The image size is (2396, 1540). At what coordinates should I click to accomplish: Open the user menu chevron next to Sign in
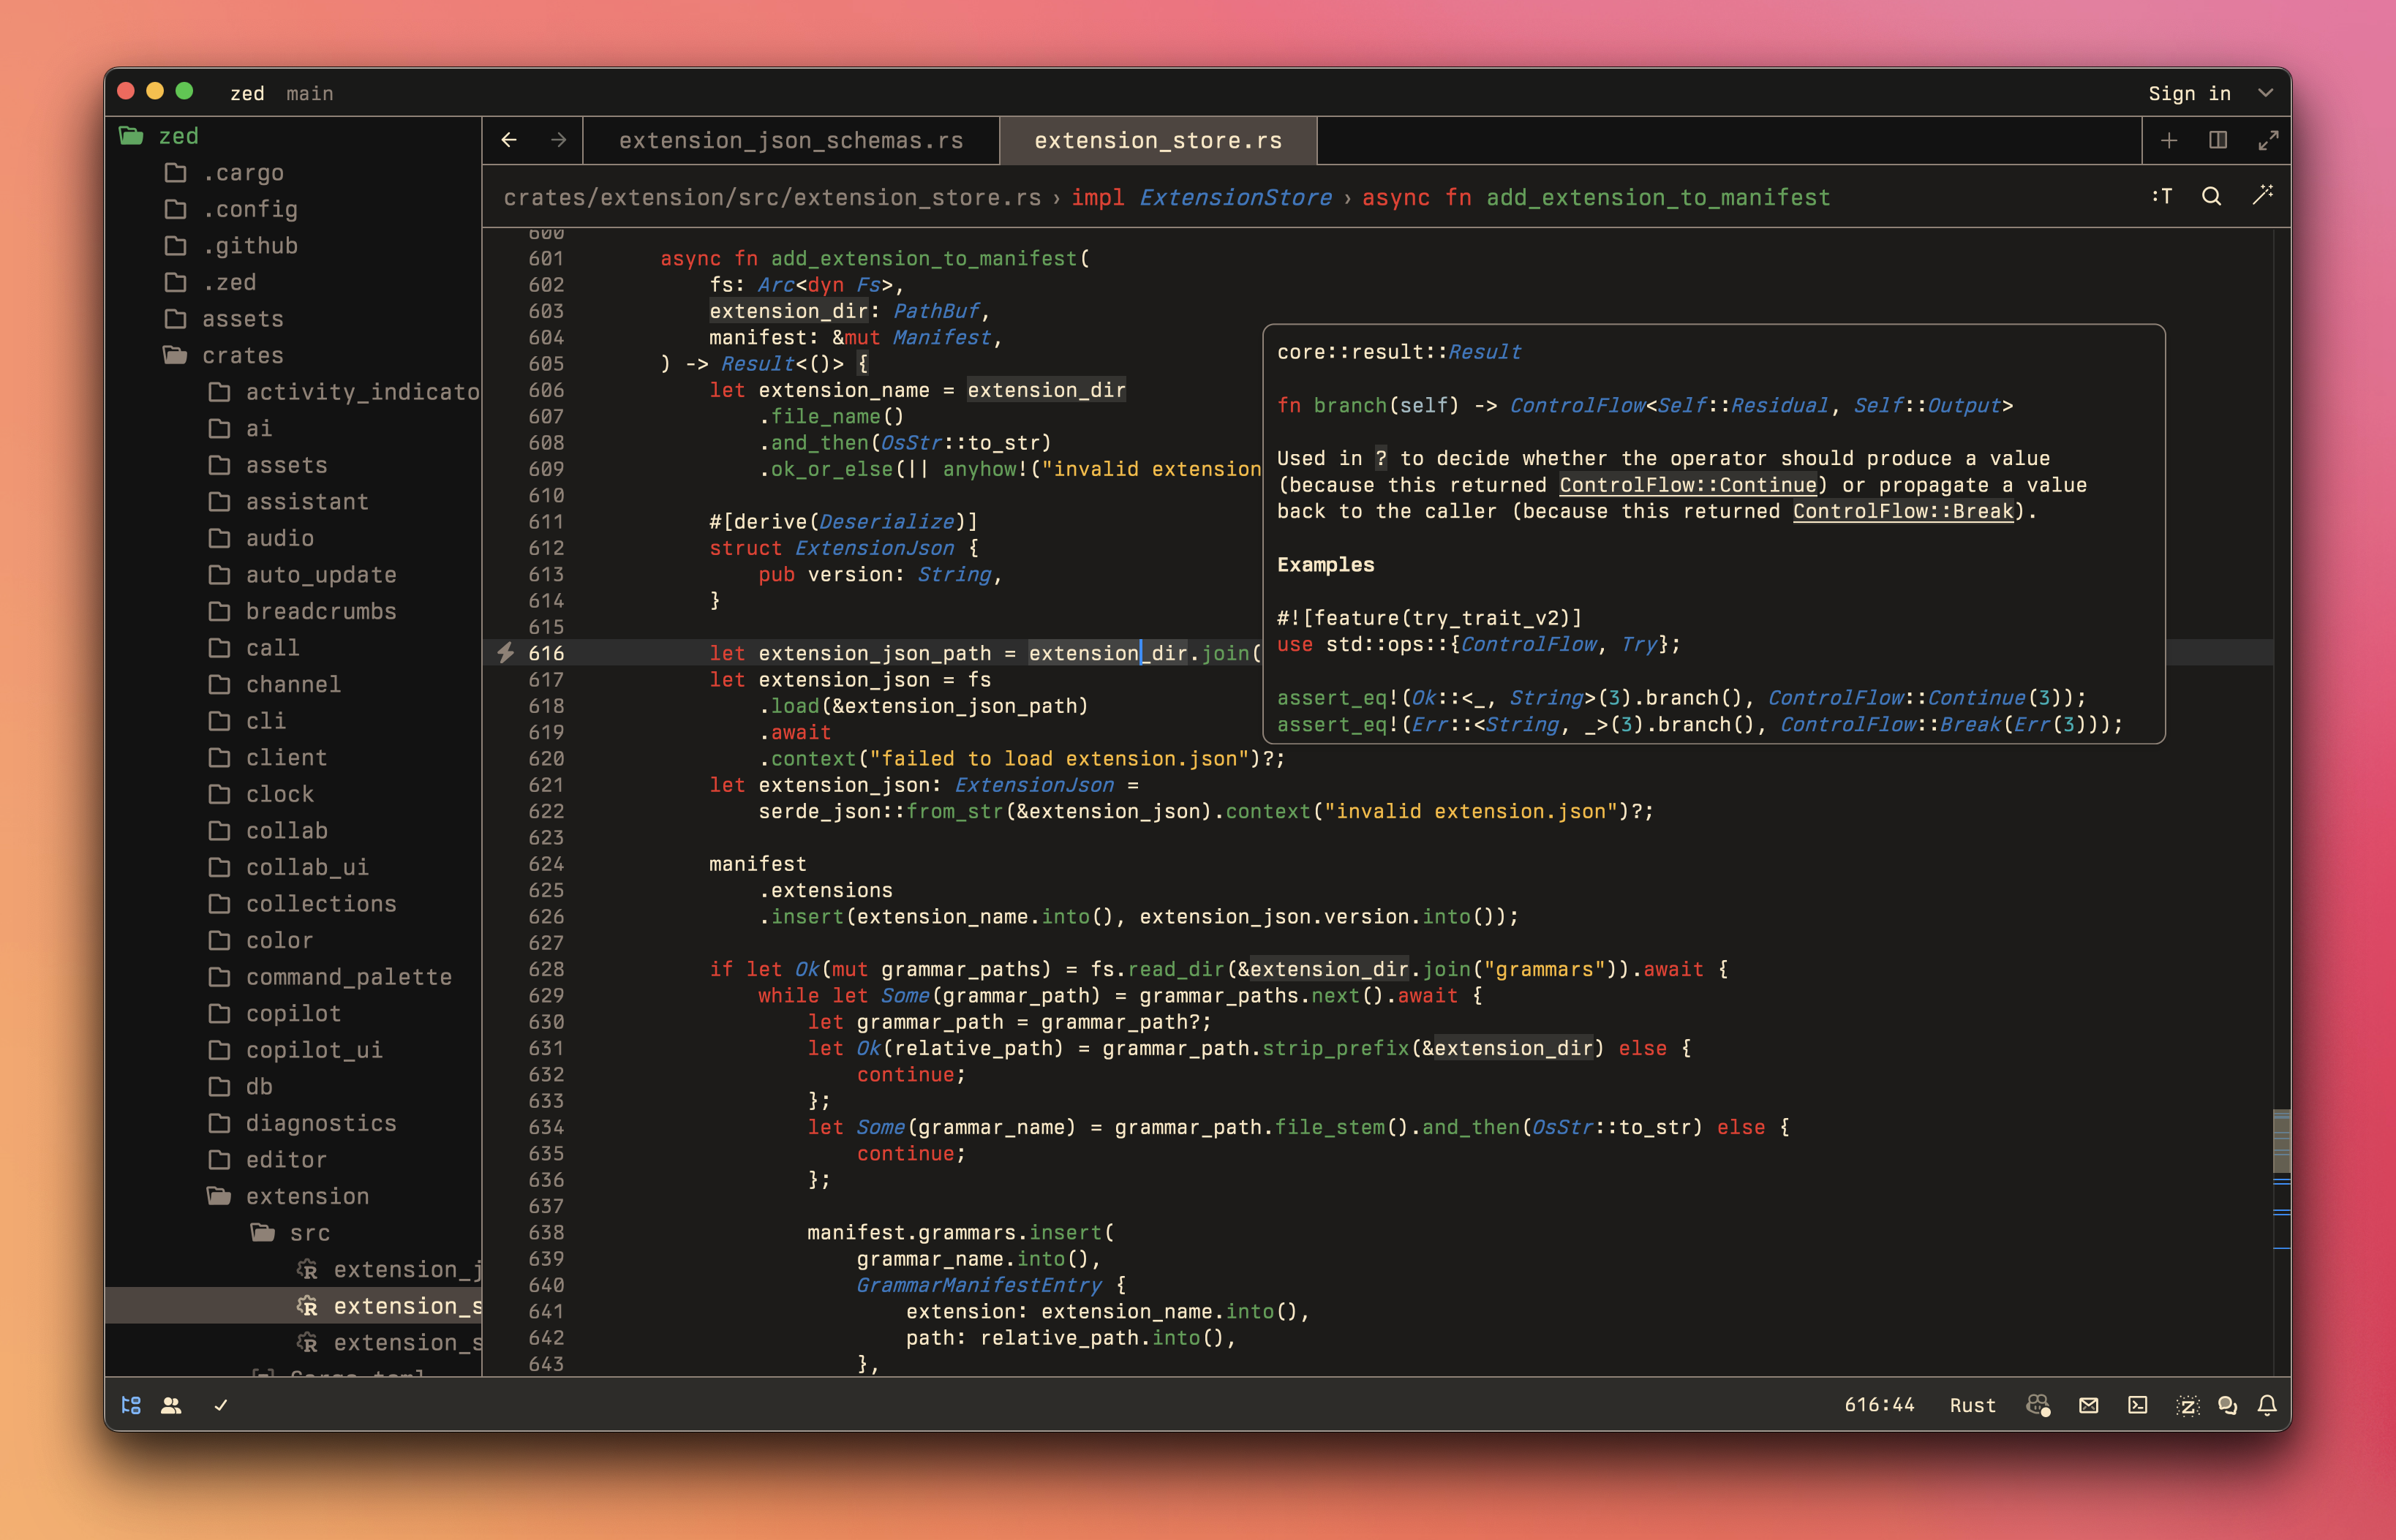pos(2265,93)
